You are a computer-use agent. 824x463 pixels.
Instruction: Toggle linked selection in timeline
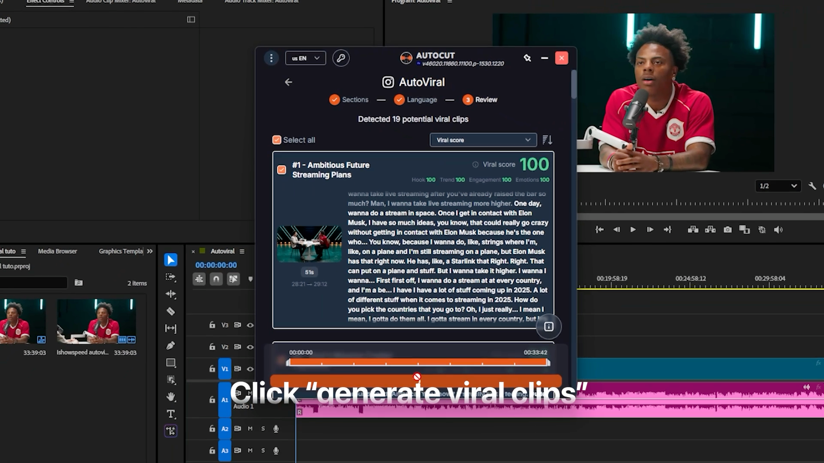[233, 279]
